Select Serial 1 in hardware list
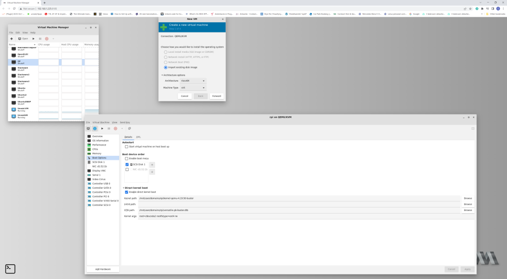The height and width of the screenshot is (279, 507). [x=103, y=175]
